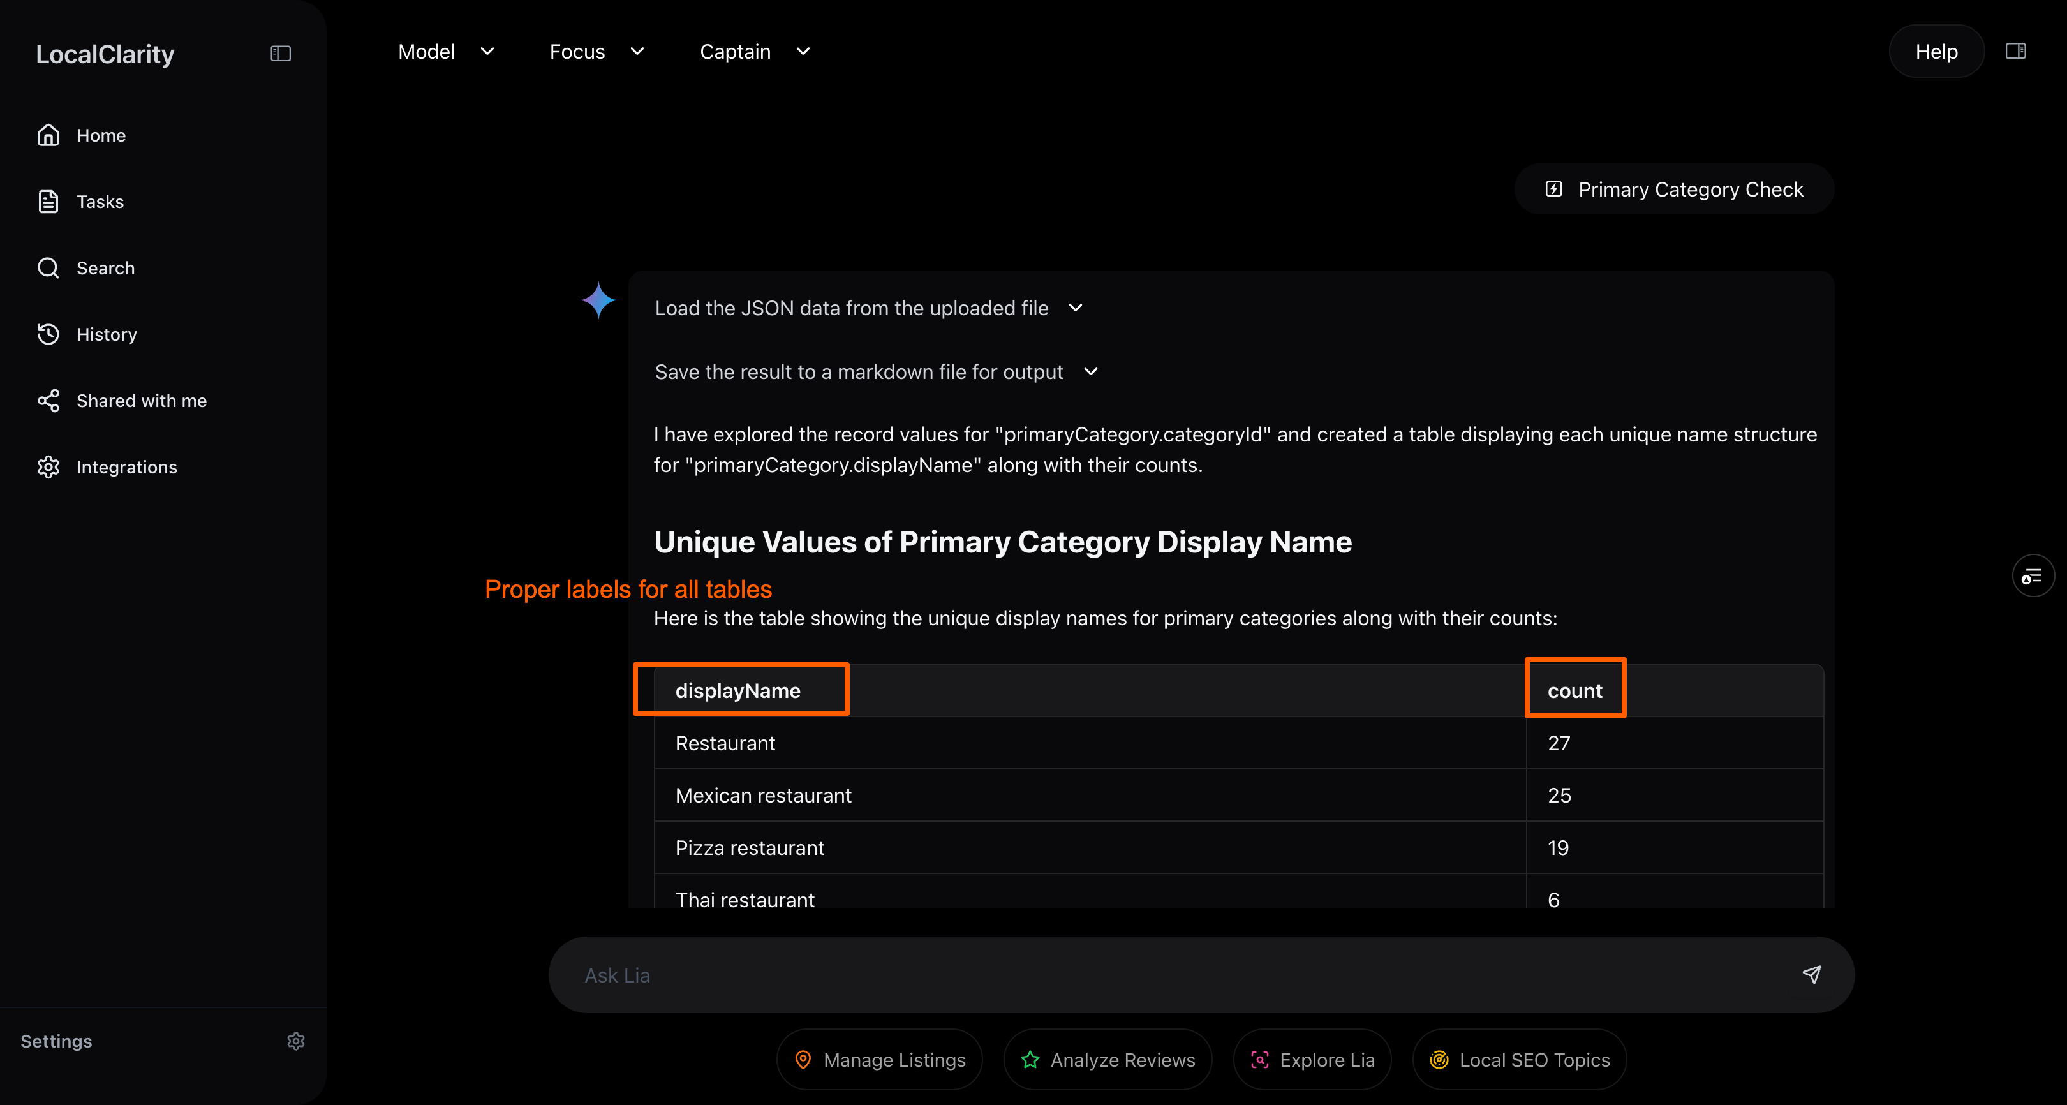This screenshot has width=2067, height=1105.
Task: Click the Lia sparkle star icon
Action: [x=598, y=300]
